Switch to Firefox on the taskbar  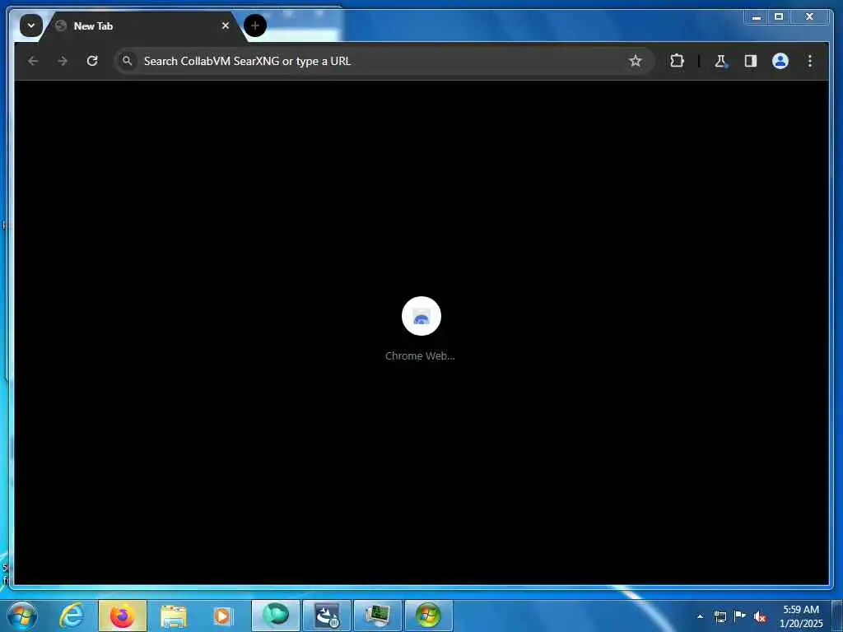point(123,616)
